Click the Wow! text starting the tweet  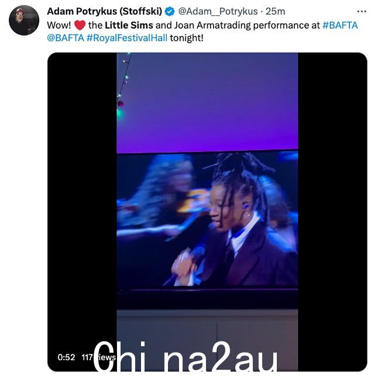(59, 25)
